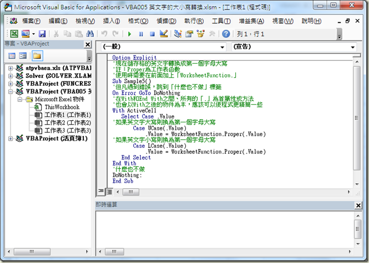Click the Toolbox hammer-wrench icon
Screen dimensions: 369x263
coord(212,34)
